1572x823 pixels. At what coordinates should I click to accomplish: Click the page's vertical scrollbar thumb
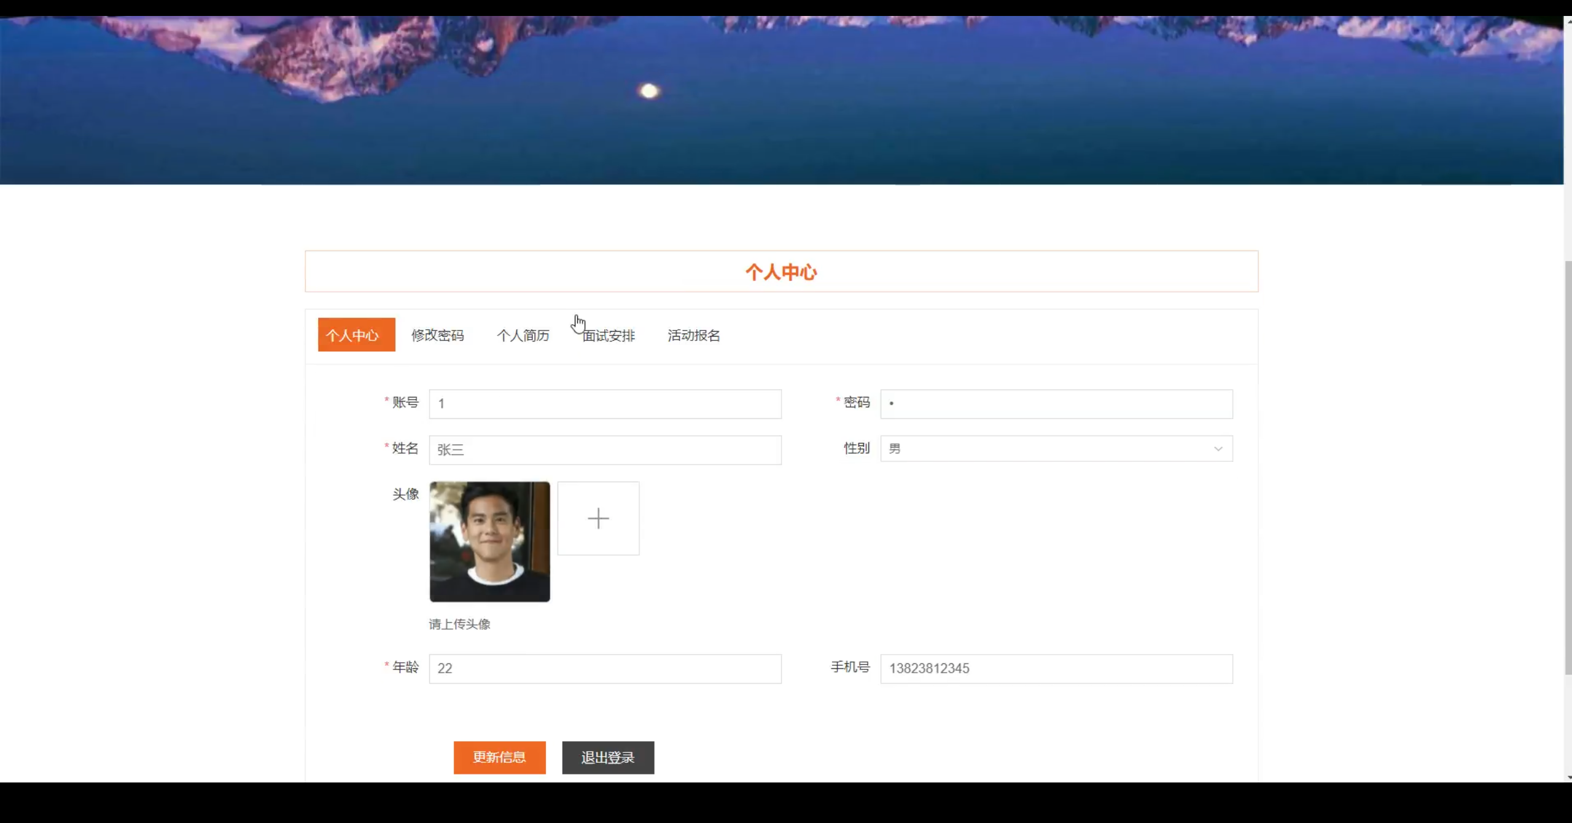1568,467
